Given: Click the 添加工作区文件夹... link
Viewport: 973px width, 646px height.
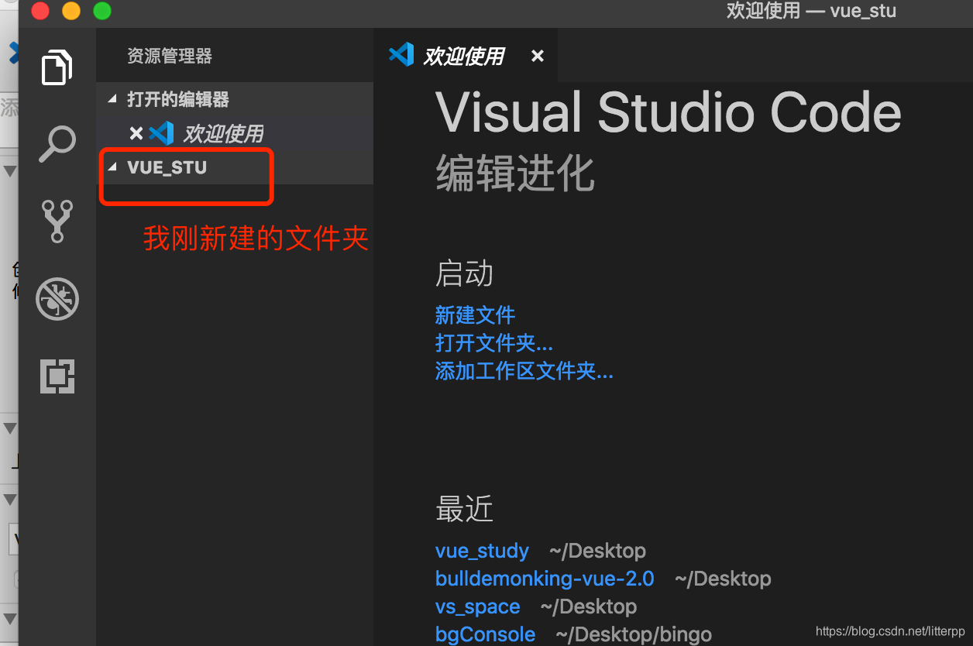Looking at the screenshot, I should pos(524,371).
